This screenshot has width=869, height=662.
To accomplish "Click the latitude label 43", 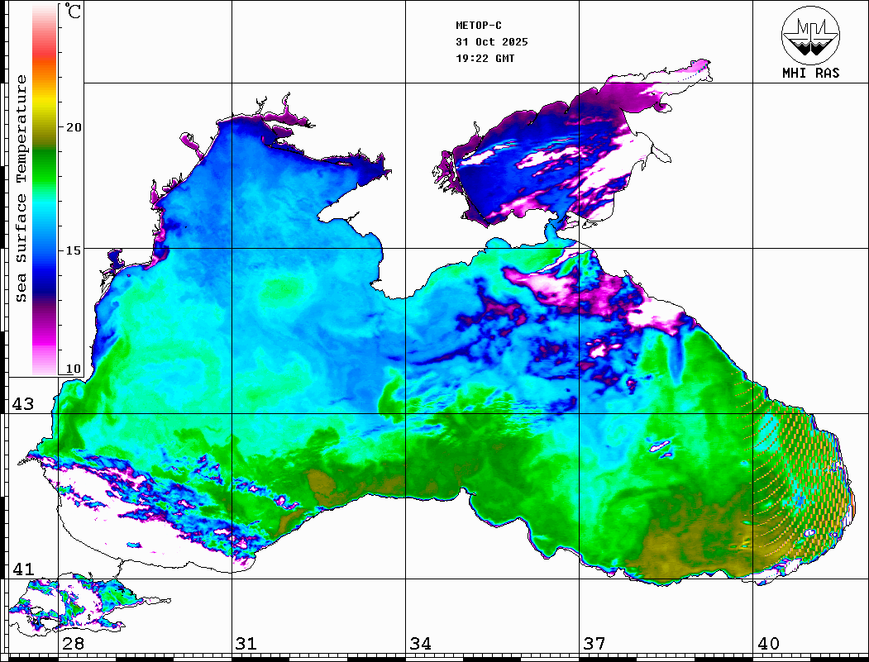I will (x=22, y=404).
